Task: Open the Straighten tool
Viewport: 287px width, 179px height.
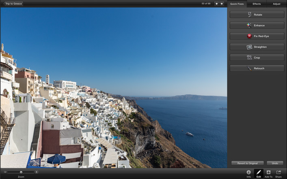Action: tap(257, 47)
